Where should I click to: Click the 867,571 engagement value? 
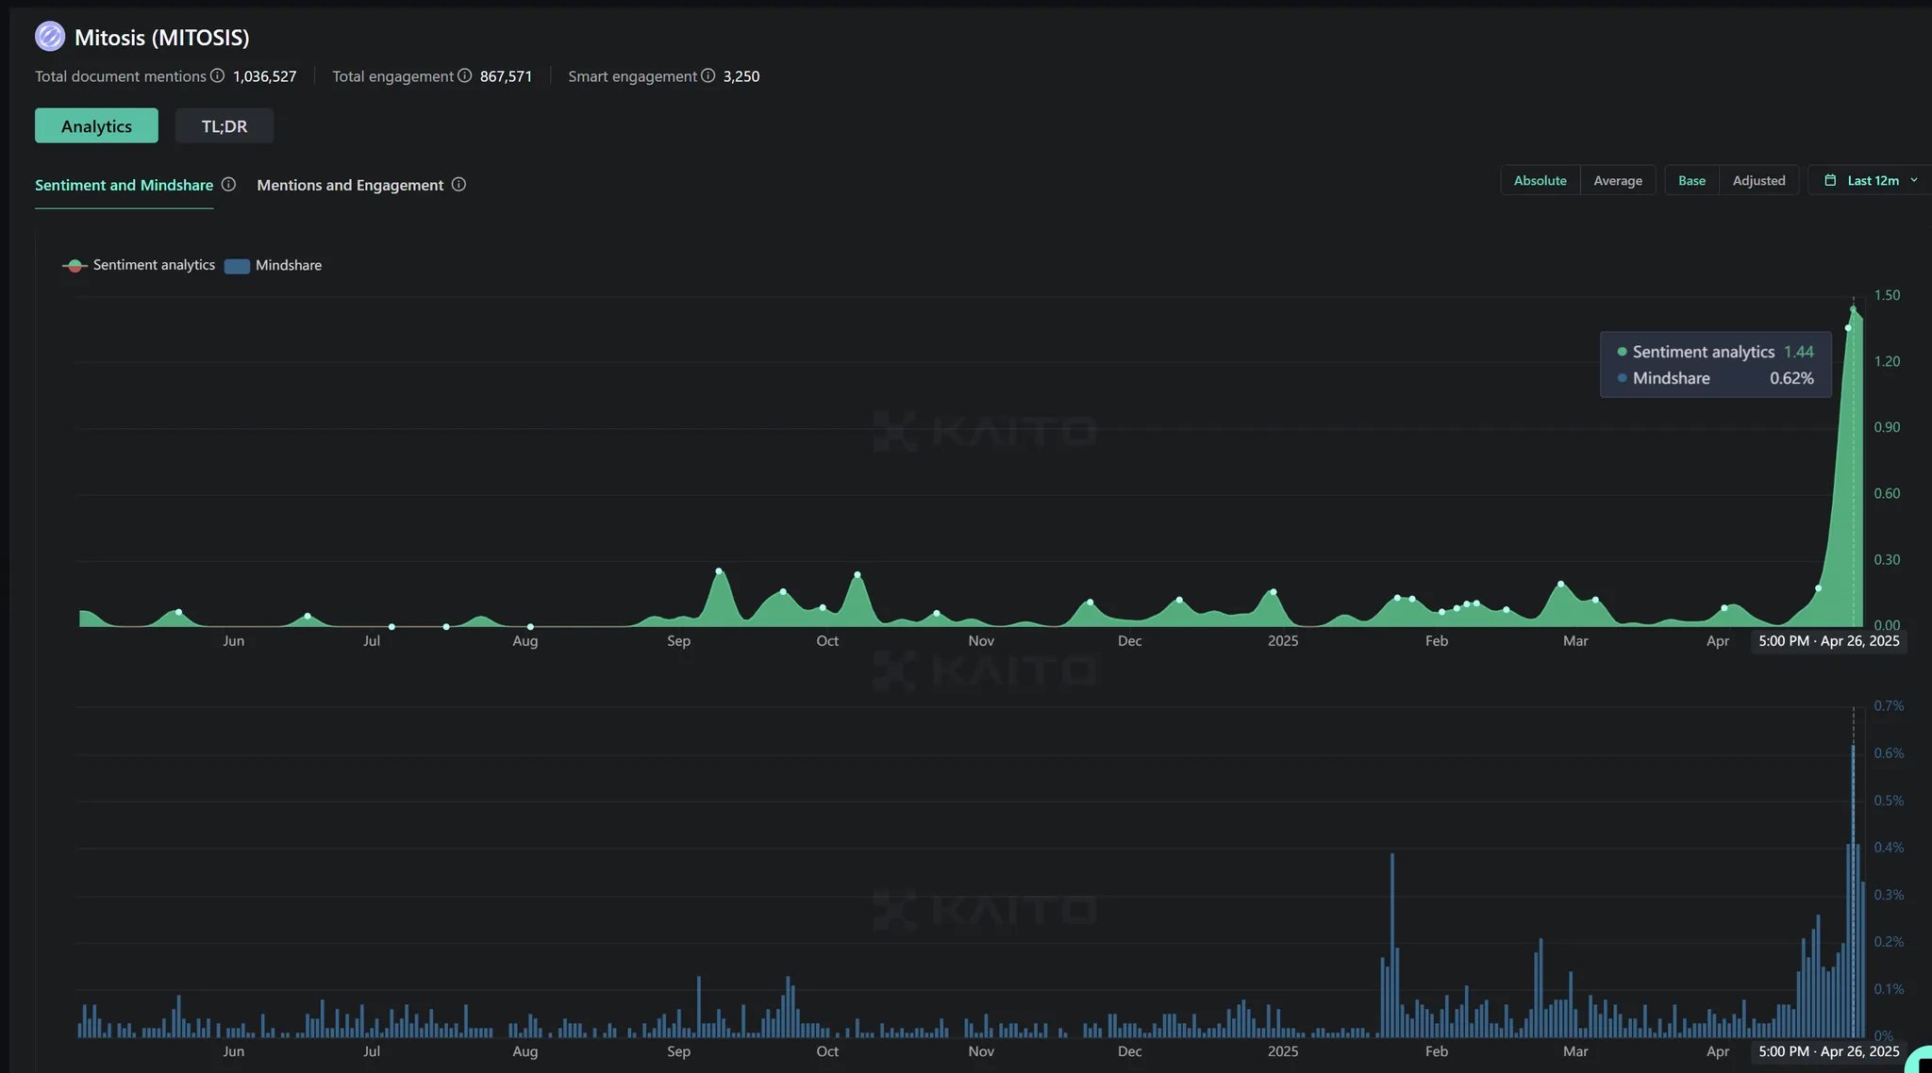[x=506, y=76]
